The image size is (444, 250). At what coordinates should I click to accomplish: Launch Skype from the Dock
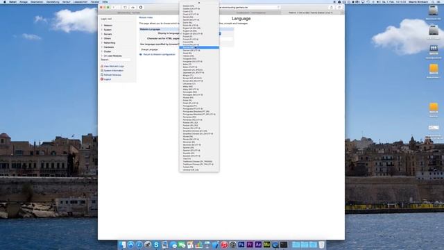(156, 244)
